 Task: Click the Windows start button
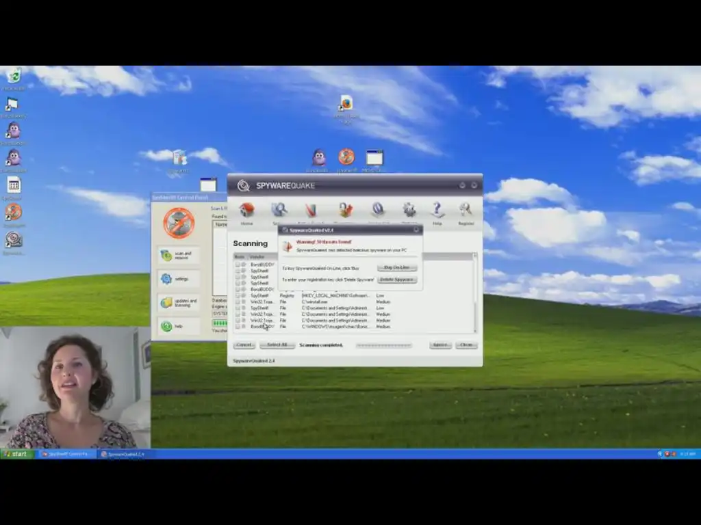click(16, 454)
